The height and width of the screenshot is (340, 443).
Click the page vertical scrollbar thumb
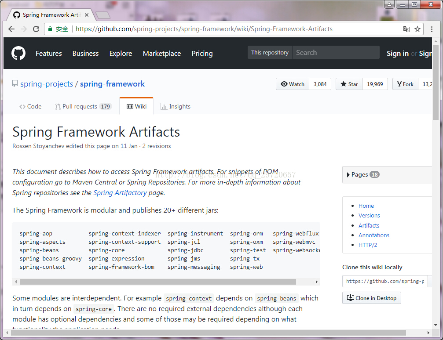pyautogui.click(x=436, y=82)
